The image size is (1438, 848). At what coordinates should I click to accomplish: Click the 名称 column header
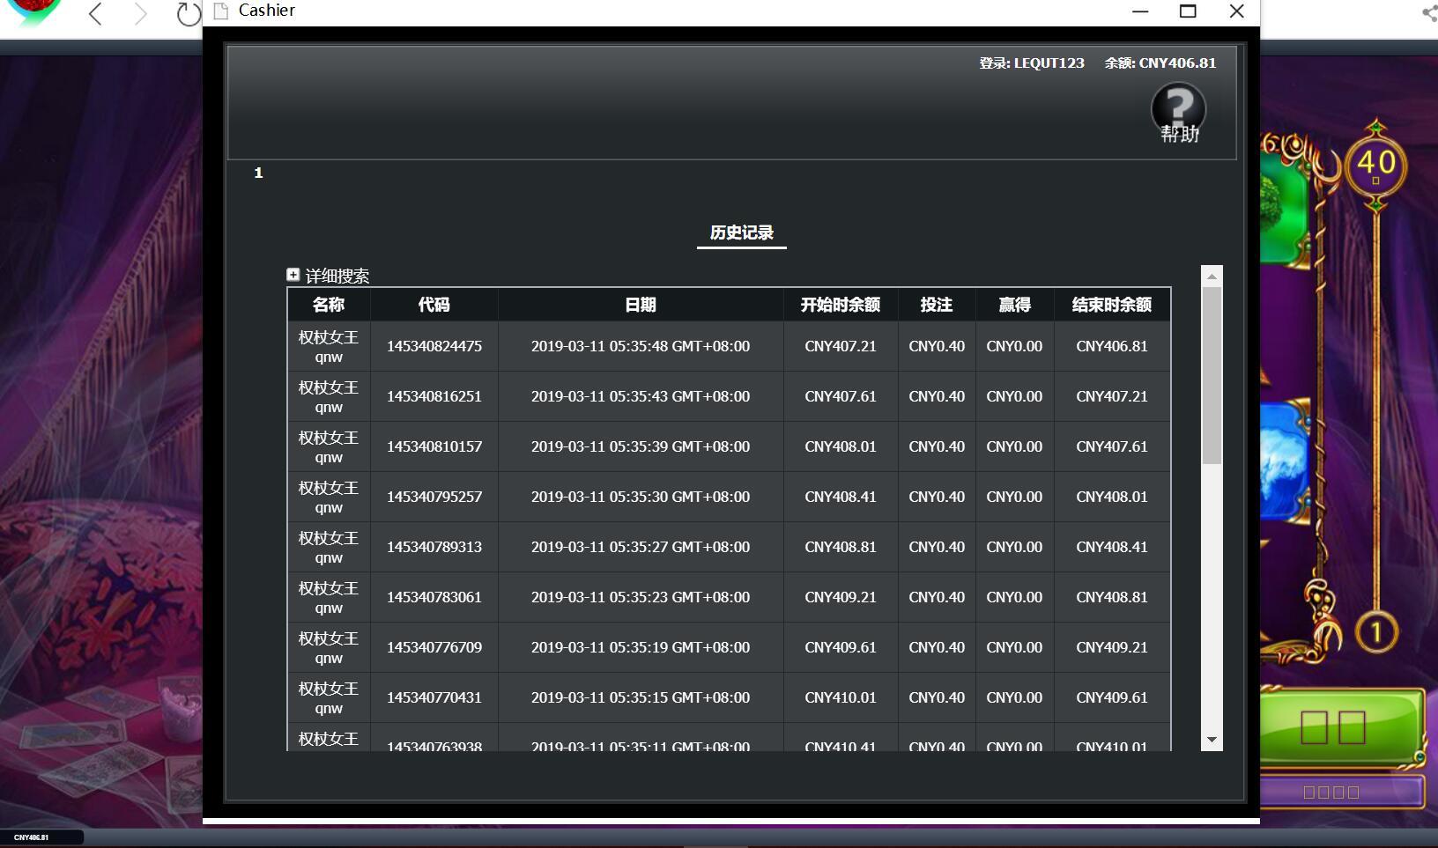tap(329, 305)
